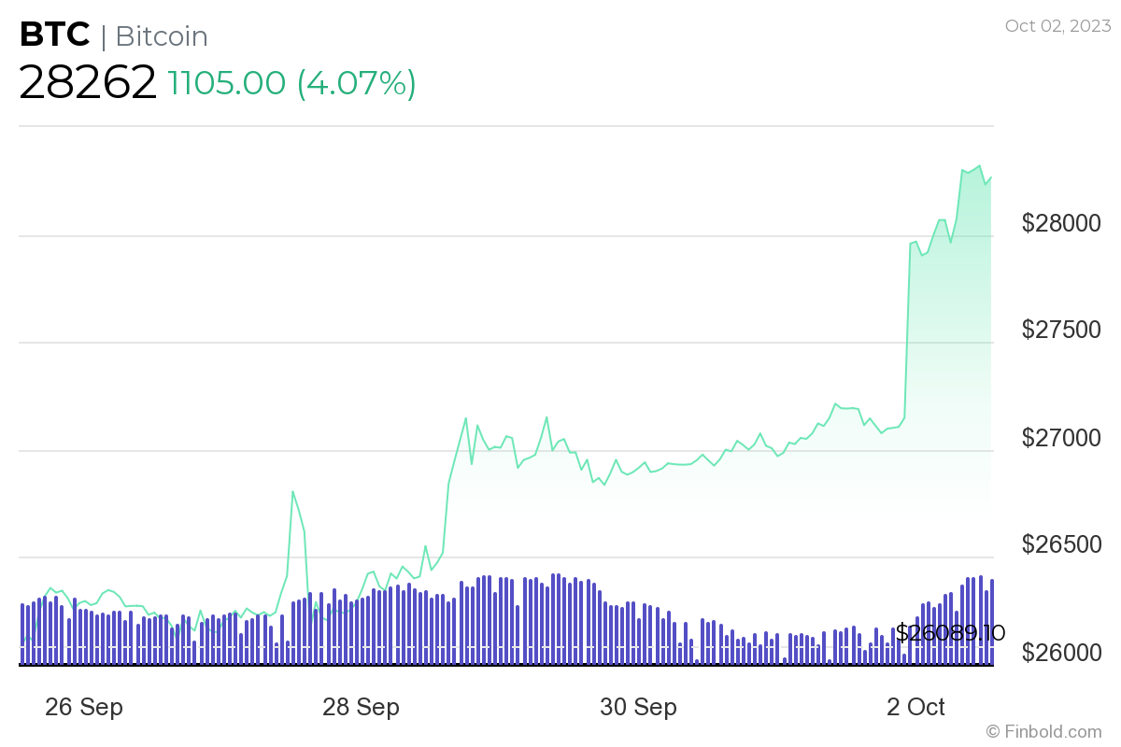The height and width of the screenshot is (747, 1121).
Task: Click the 2 Oct date axis label
Action: pyautogui.click(x=915, y=708)
